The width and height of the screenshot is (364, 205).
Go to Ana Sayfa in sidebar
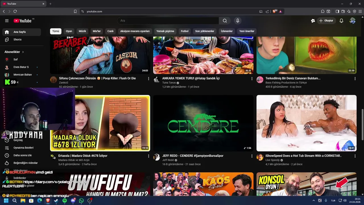[x=22, y=32]
